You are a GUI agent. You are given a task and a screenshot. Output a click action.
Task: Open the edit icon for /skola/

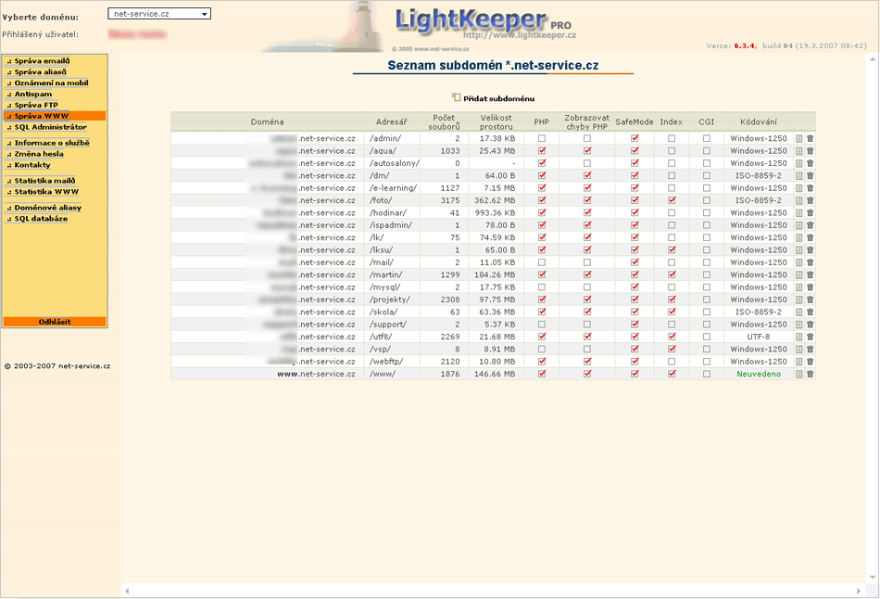tap(798, 312)
